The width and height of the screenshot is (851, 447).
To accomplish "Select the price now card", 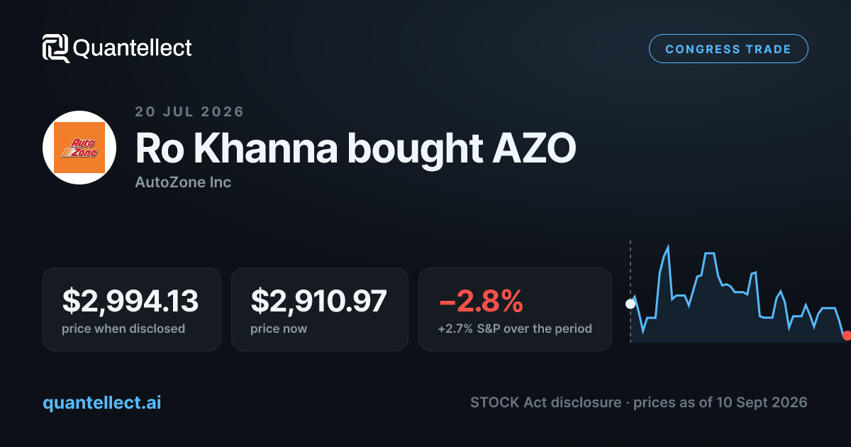I will pyautogui.click(x=320, y=309).
